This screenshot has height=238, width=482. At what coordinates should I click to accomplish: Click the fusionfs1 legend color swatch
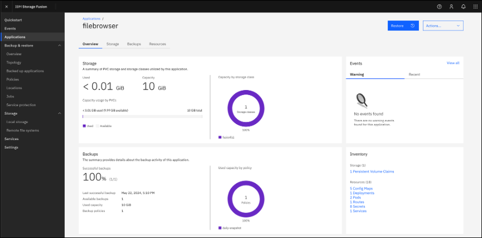click(x=220, y=137)
